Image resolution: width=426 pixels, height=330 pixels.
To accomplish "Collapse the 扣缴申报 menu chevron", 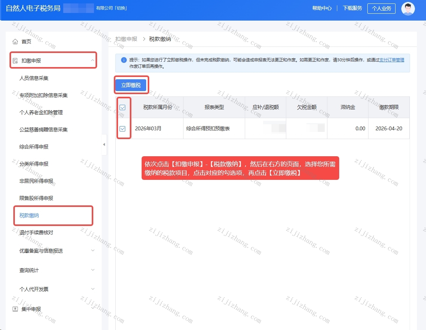I will pos(93,60).
